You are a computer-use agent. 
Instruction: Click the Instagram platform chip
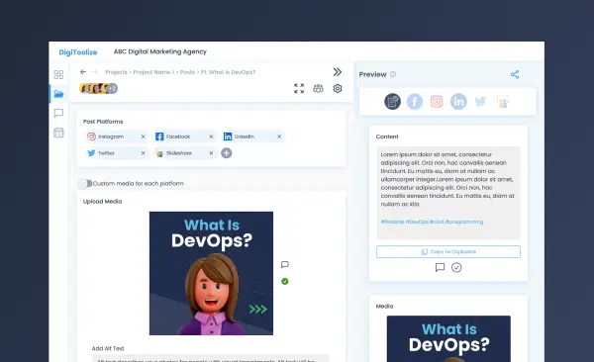click(x=117, y=136)
